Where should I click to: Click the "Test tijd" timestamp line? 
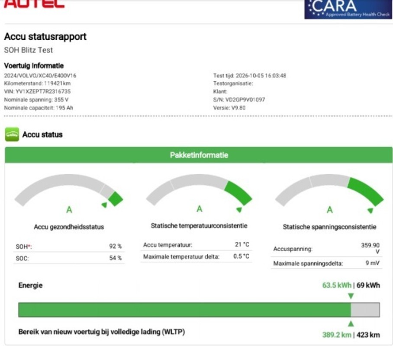[249, 75]
